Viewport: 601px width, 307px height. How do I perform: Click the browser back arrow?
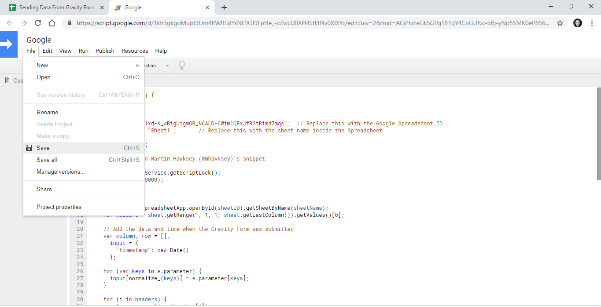(x=10, y=23)
